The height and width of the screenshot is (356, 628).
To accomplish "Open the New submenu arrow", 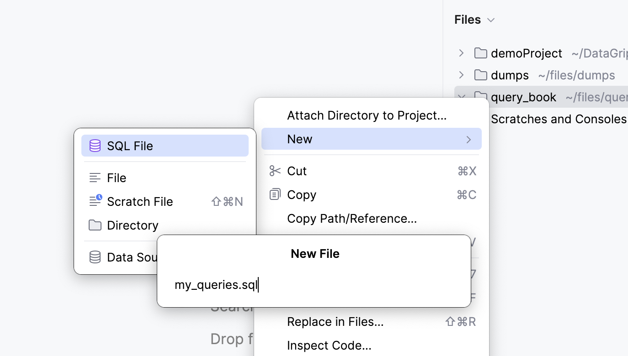I will pyautogui.click(x=468, y=139).
